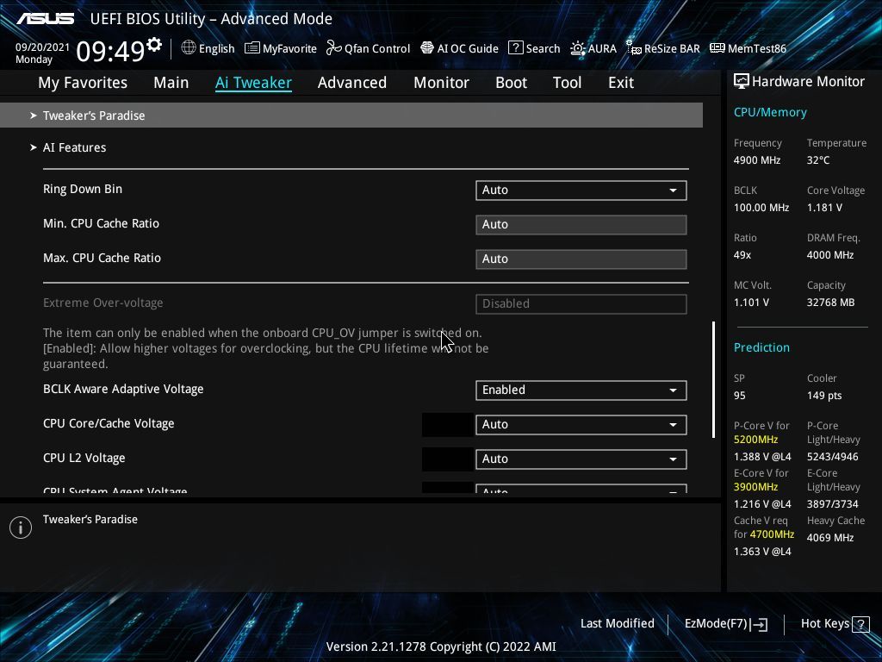Go to the Exit tab
Viewport: 882px width, 662px height.
click(x=621, y=83)
